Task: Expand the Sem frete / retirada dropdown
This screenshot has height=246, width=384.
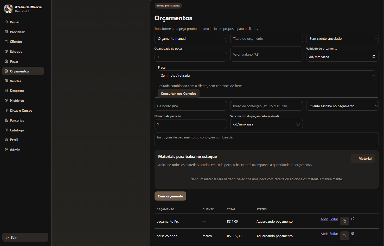Action: (x=266, y=75)
